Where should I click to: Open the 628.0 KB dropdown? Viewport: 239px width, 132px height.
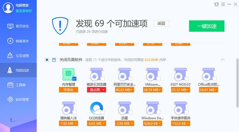tap(153, 123)
